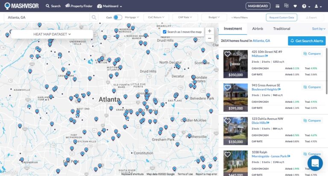Favorite the 425 10th Street listing heart
This screenshot has height=176, width=328.
[228, 54]
